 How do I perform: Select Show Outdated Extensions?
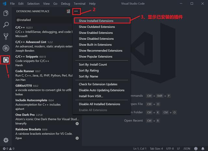click(x=102, y=27)
